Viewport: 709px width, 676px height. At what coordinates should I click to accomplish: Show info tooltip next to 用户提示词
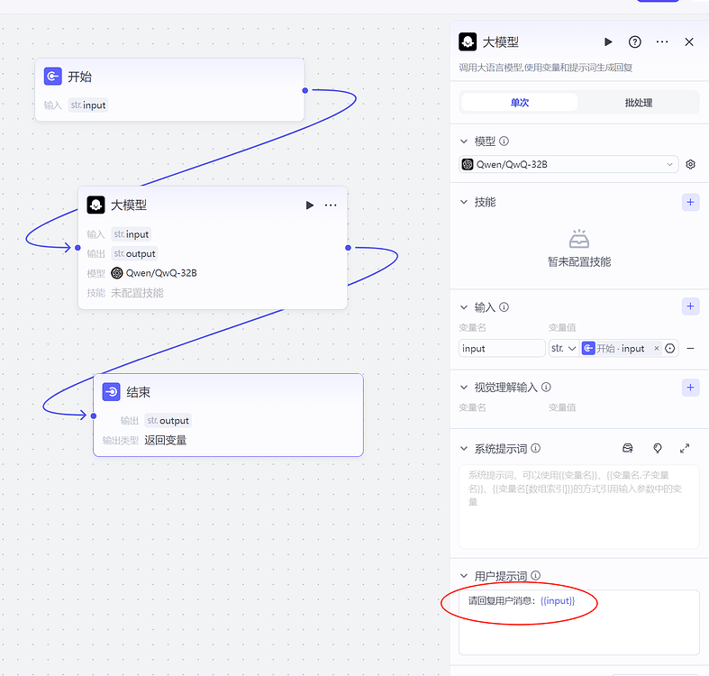pos(536,576)
